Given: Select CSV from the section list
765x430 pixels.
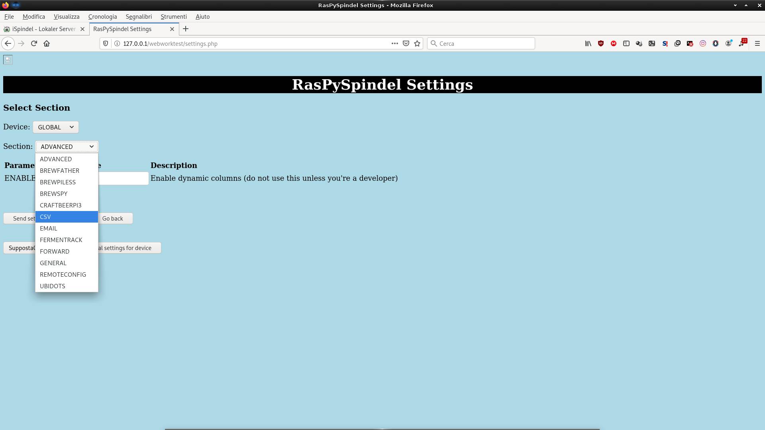Looking at the screenshot, I should point(67,217).
